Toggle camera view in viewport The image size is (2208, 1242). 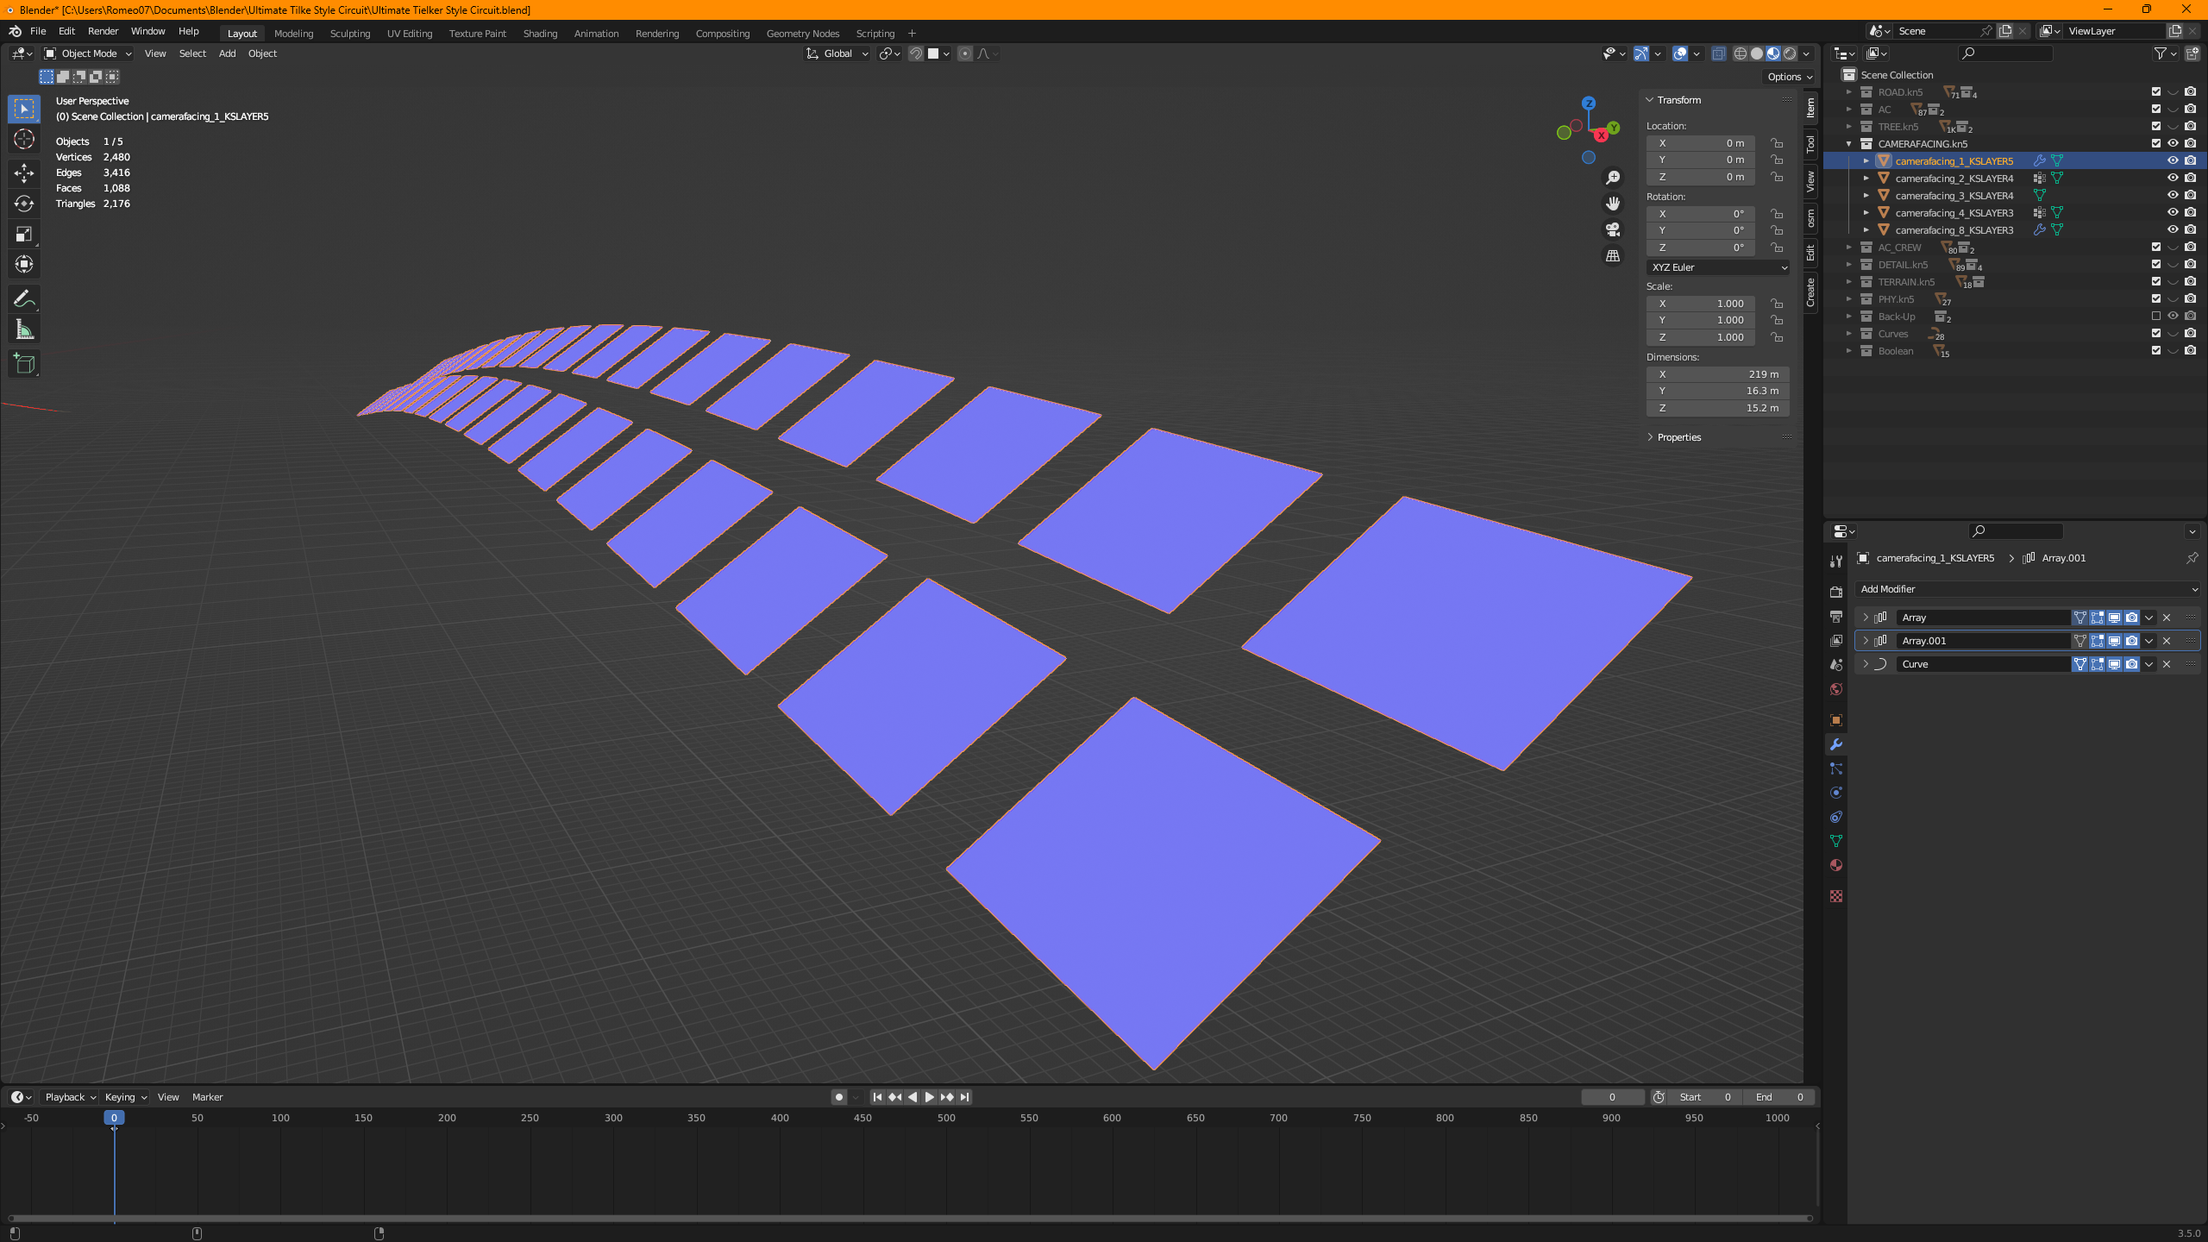click(1613, 229)
